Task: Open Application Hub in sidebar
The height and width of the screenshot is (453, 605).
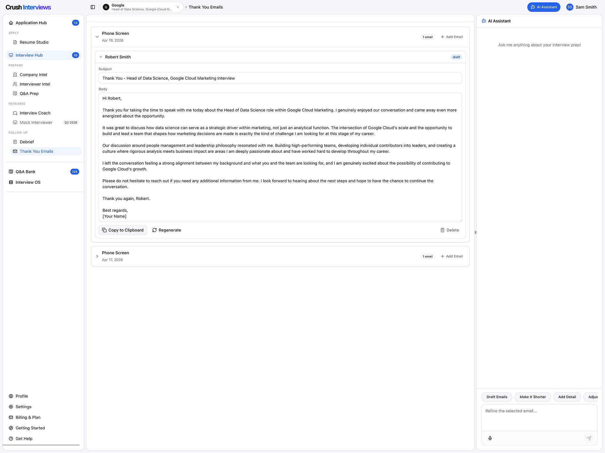Action: point(44,23)
